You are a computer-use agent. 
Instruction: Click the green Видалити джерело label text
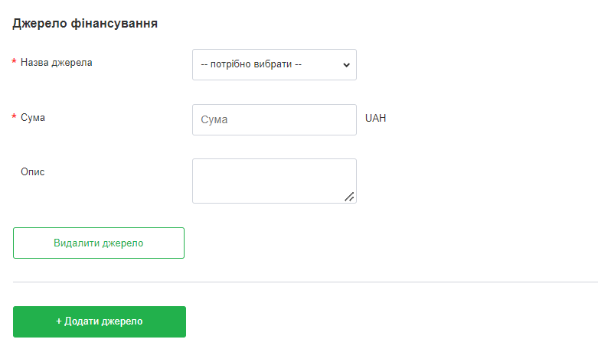point(99,243)
